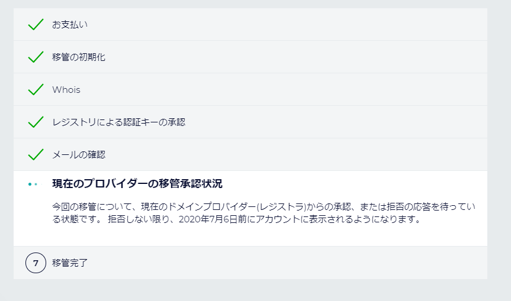This screenshot has width=511, height=301.
Task: Click empty area right of Whois row
Action: tap(284, 89)
